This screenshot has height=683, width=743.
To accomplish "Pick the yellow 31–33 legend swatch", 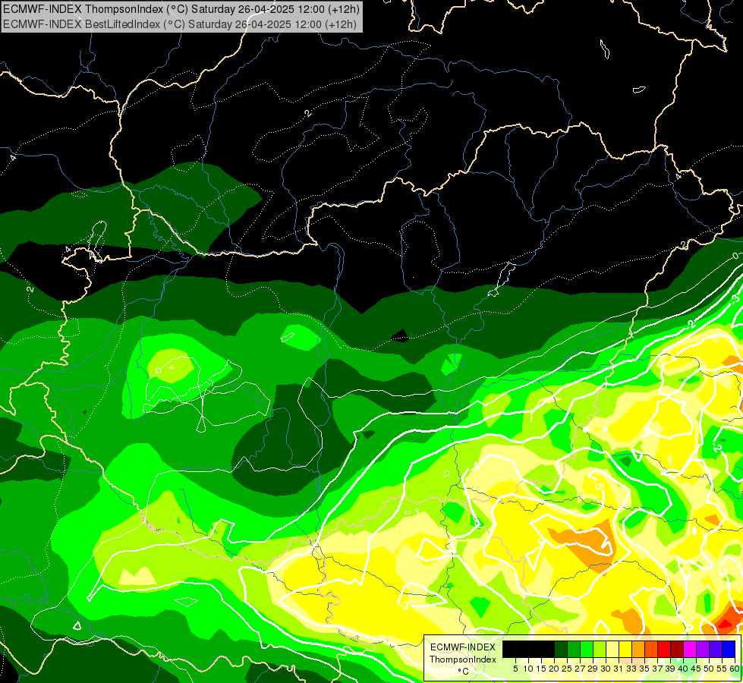I will pos(625,649).
